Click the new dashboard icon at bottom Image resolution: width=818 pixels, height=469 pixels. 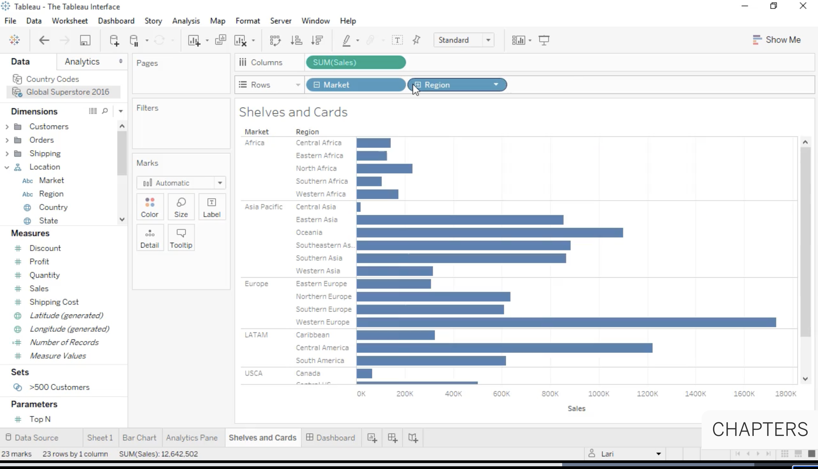point(392,438)
